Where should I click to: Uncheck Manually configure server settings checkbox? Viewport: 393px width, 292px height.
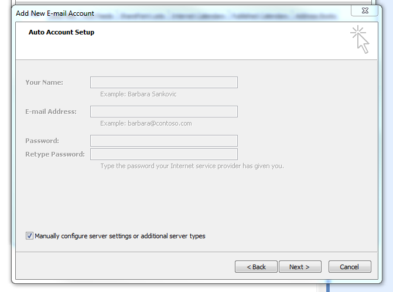[29, 236]
